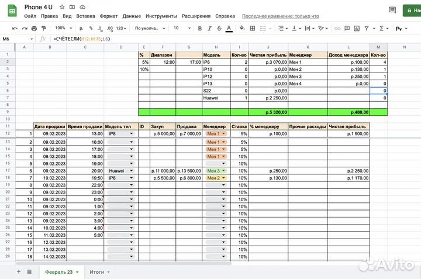This screenshot has height=279, width=421.
Task: Open the iP8 model dropdown in row 12
Action: click(132, 134)
